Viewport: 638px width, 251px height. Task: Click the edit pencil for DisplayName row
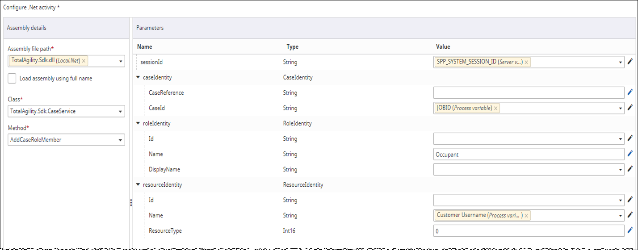[630, 169]
